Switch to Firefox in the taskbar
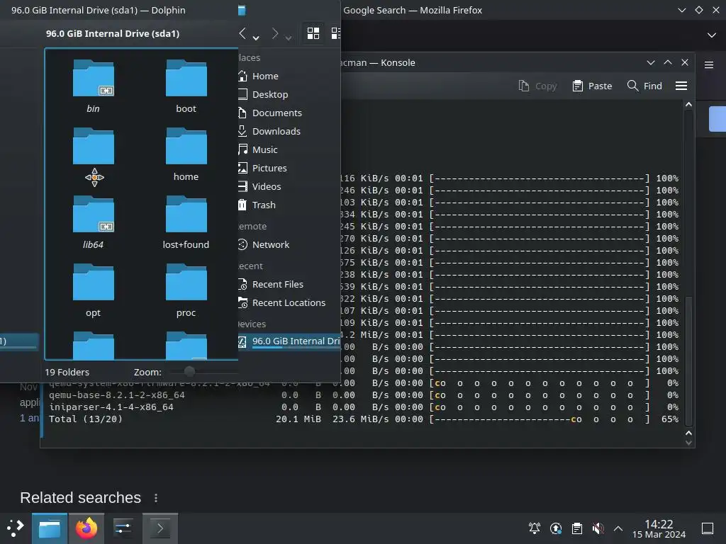Screen dimensions: 726x544 (86, 528)
